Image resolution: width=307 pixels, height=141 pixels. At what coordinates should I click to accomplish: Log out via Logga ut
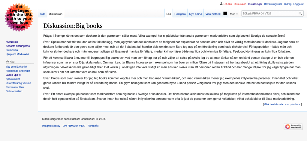tap(298, 4)
